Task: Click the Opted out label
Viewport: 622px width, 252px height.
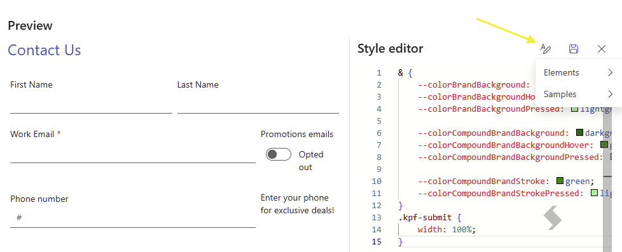Action: point(311,161)
